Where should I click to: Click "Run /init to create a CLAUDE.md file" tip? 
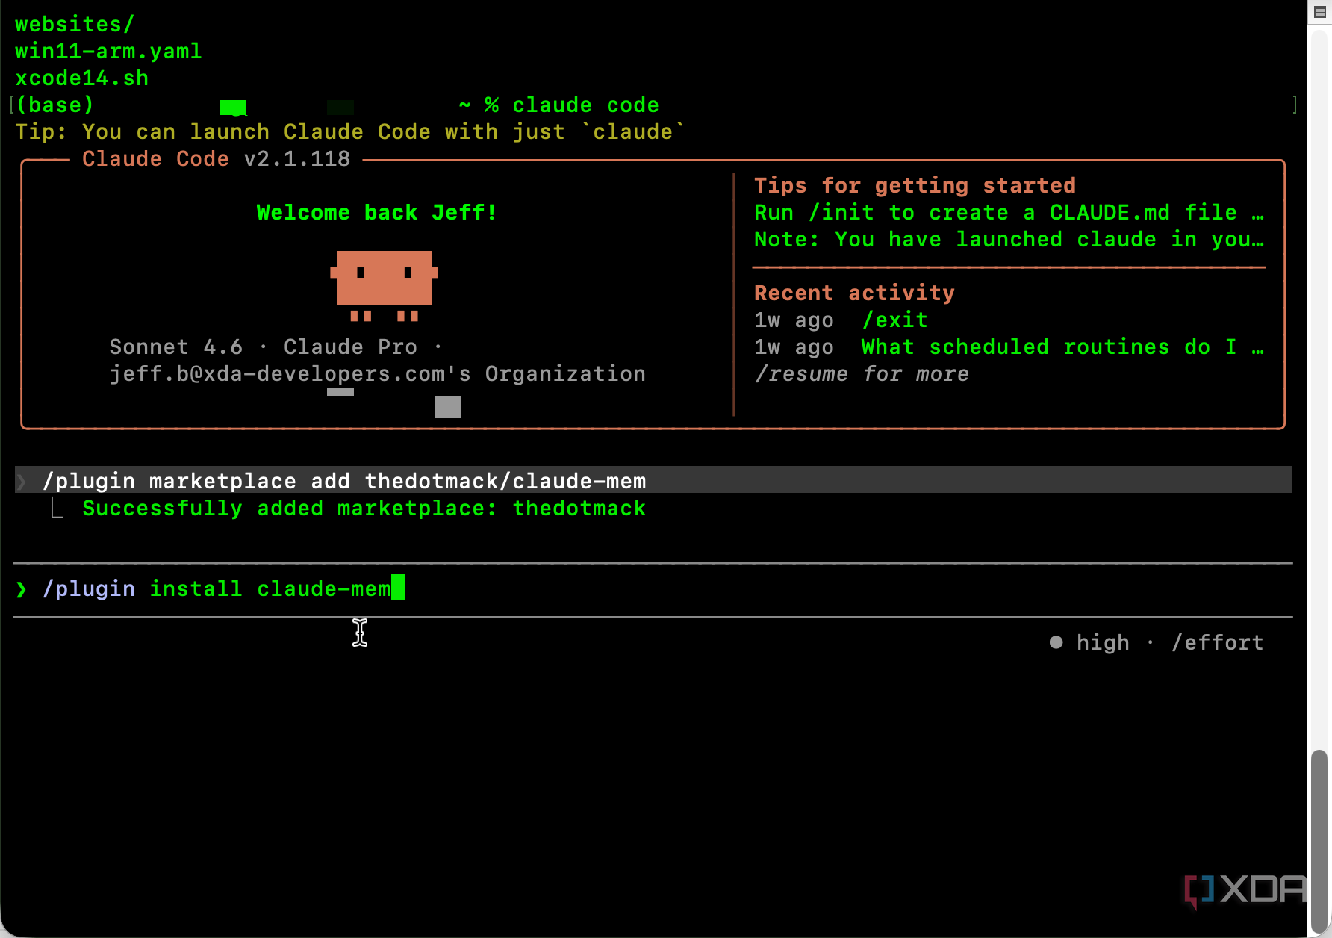pyautogui.click(x=1009, y=213)
